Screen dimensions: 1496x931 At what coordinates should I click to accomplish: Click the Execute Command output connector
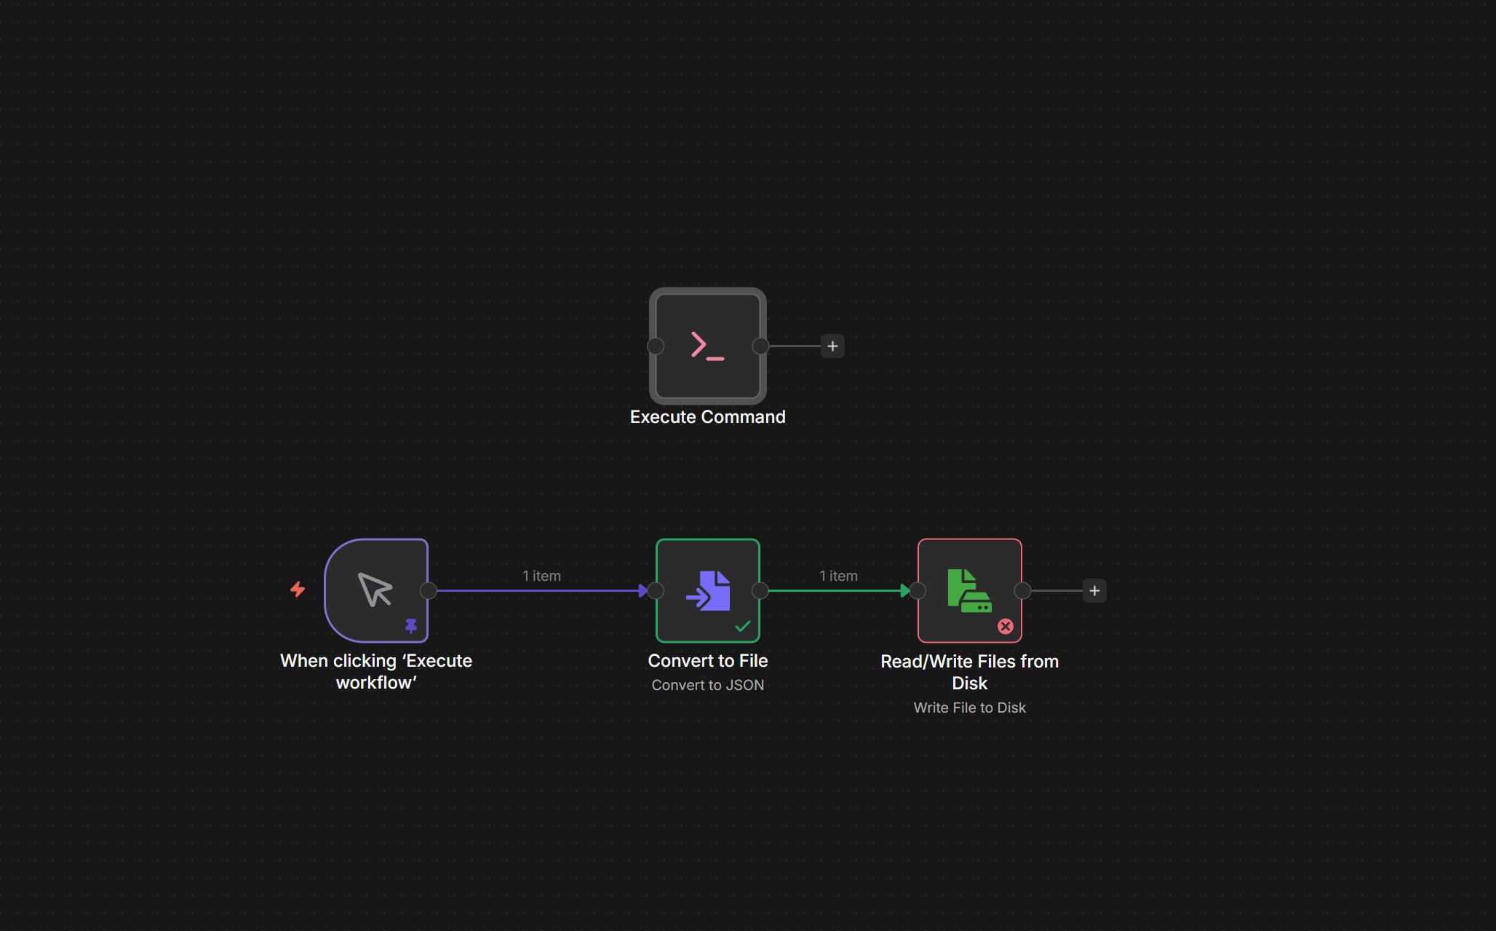[x=760, y=346]
